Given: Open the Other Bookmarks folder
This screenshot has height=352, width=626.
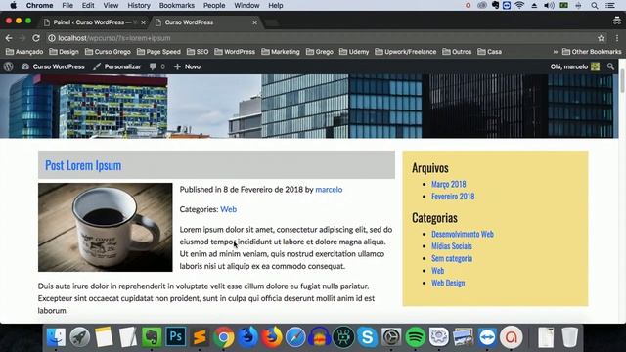Looking at the screenshot, I should pos(592,52).
